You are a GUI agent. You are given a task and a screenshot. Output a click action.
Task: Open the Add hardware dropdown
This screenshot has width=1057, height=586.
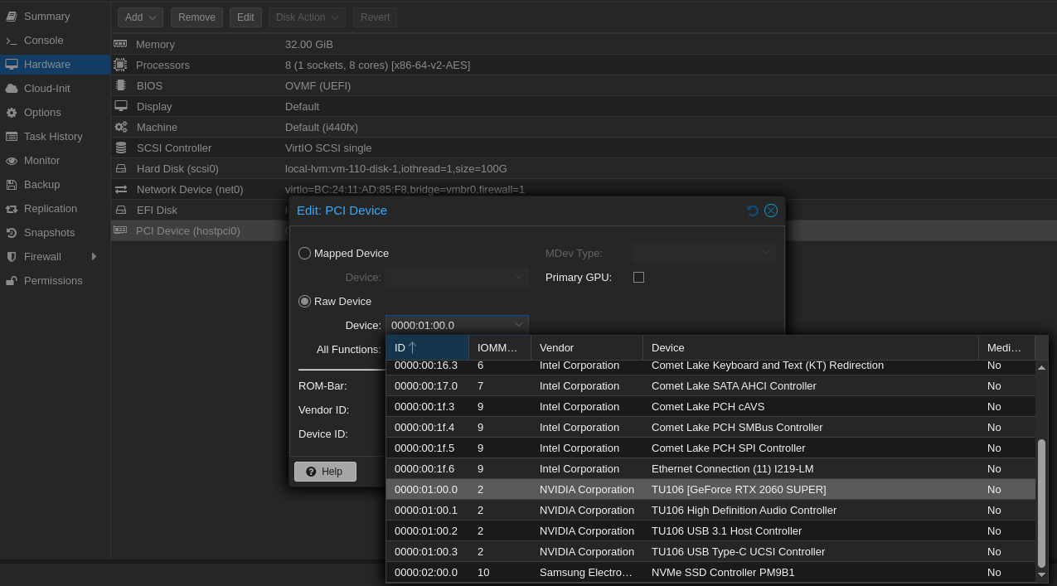(140, 17)
